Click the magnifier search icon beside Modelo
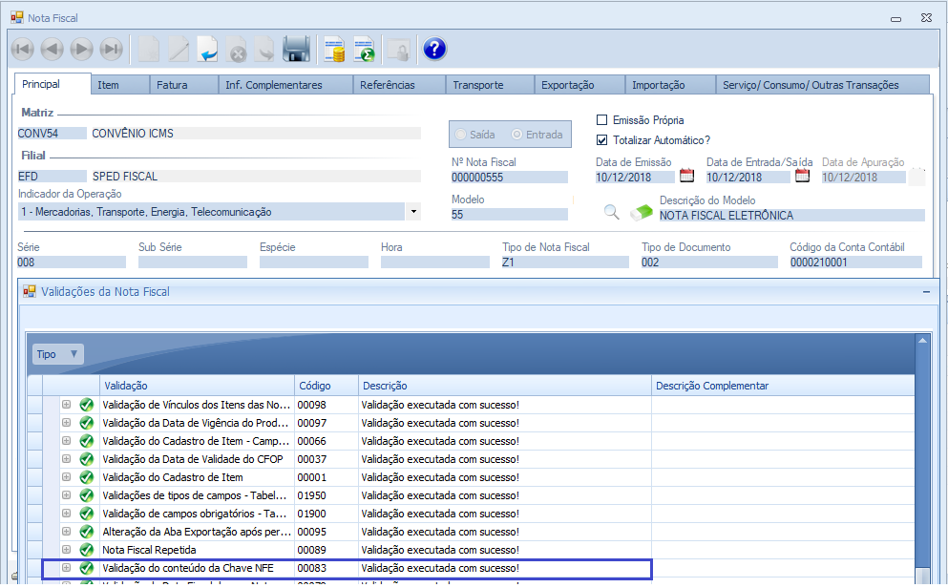The image size is (948, 588). pos(612,212)
